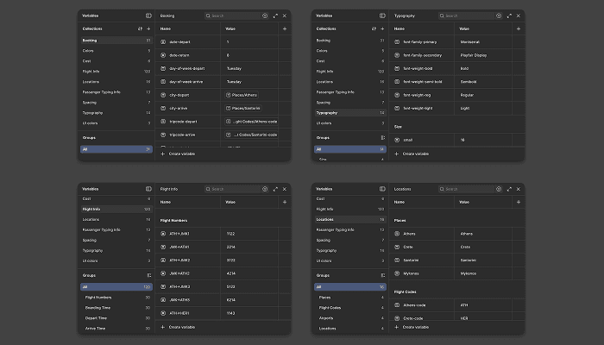Open Places/Athens alias chip on city-depart
This screenshot has width=604, height=345.
tap(242, 95)
